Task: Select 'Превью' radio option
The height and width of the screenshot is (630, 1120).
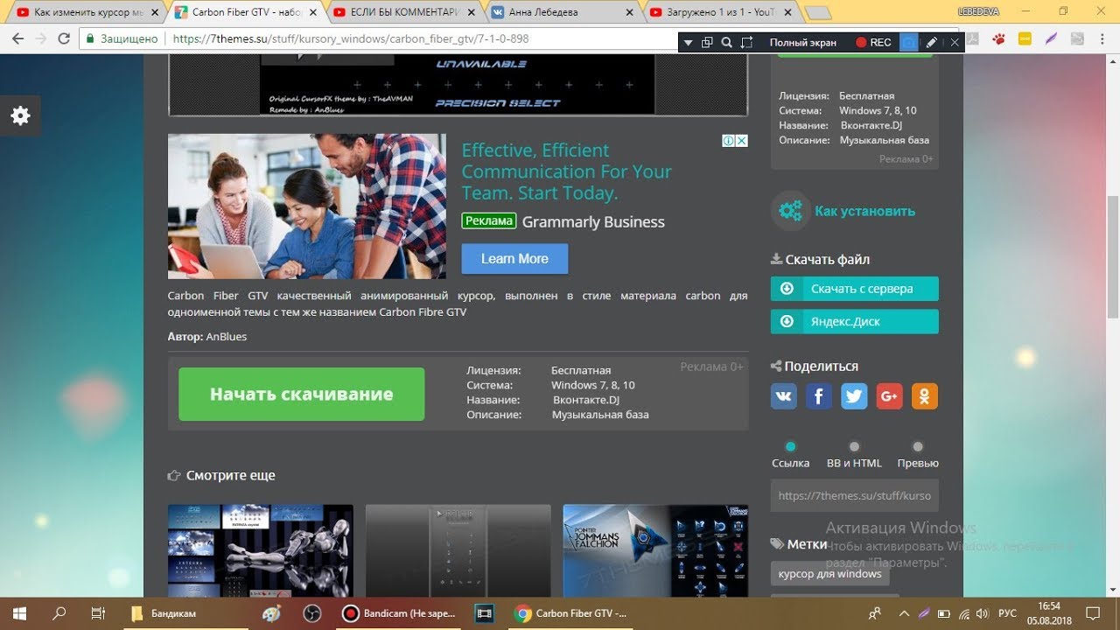Action: [918, 447]
